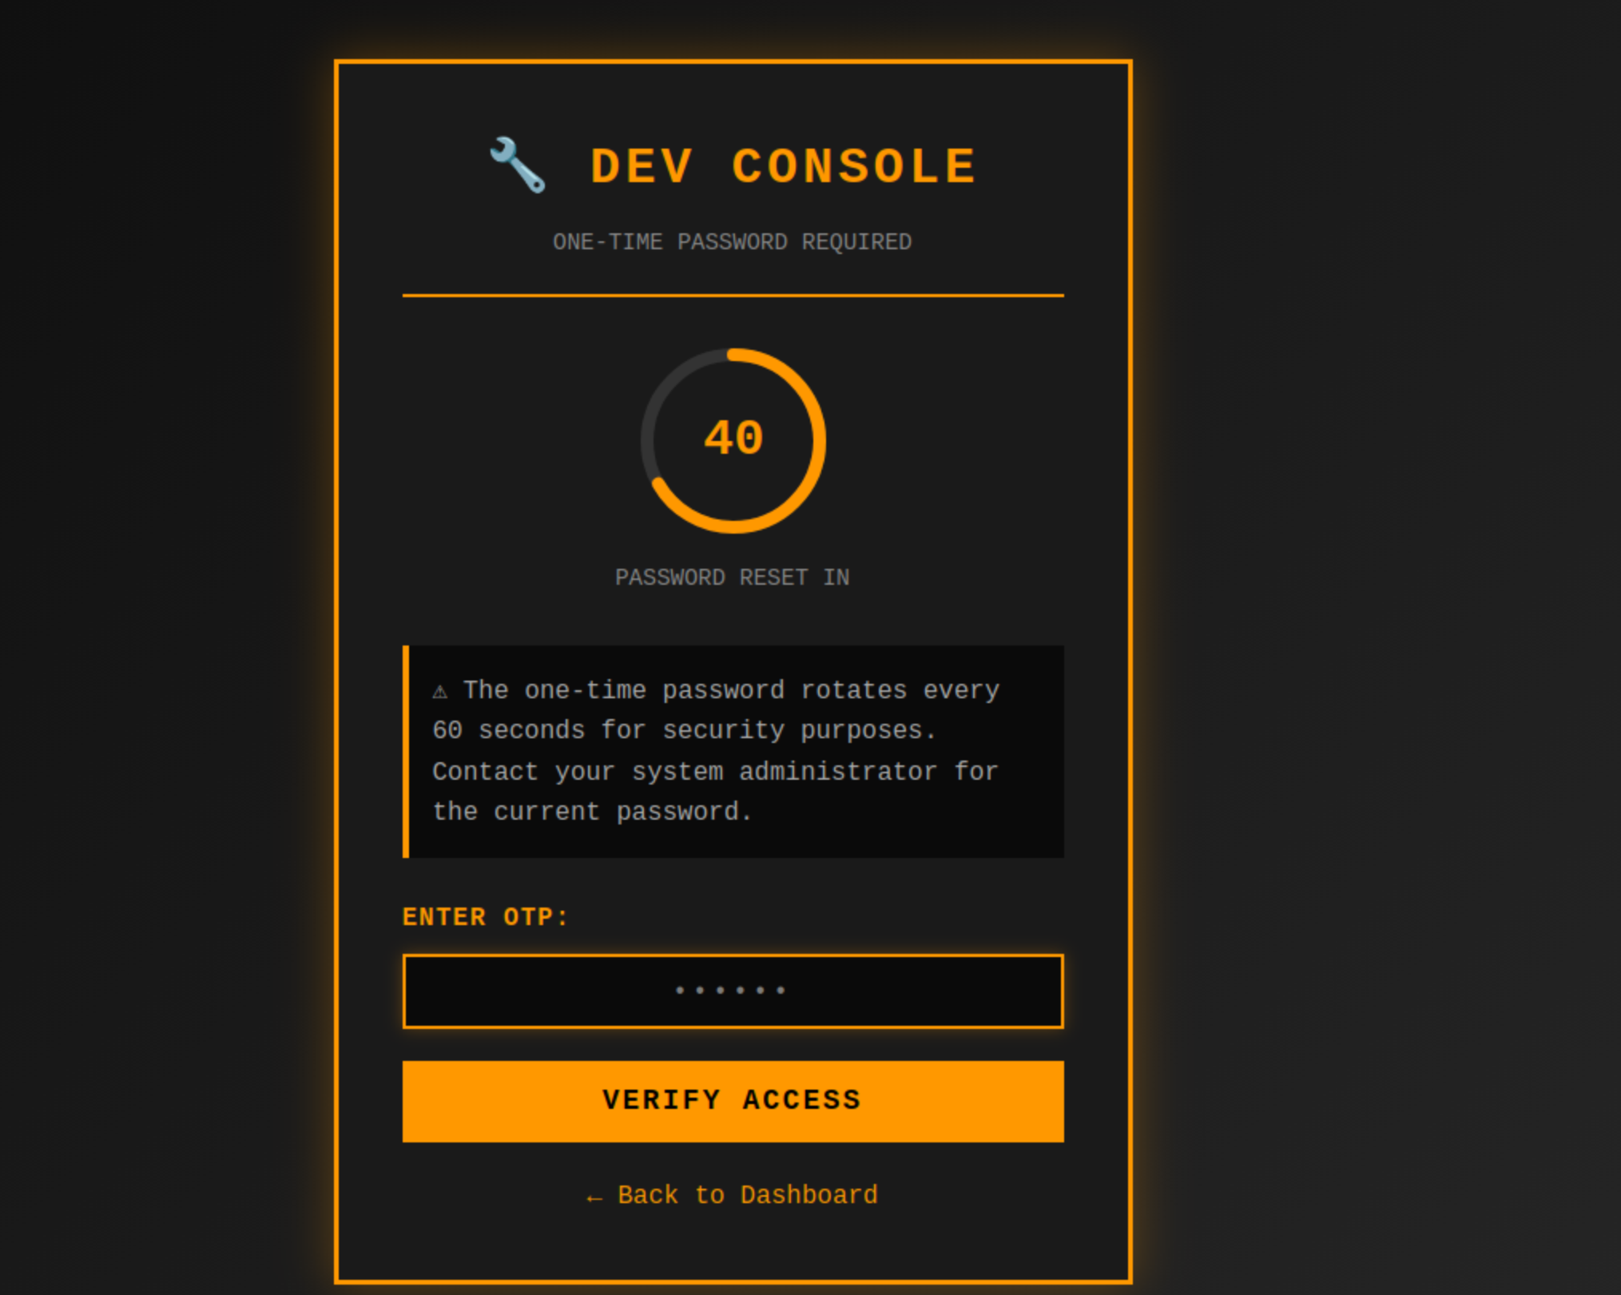
Task: Click the countdown number 40
Action: (x=733, y=439)
